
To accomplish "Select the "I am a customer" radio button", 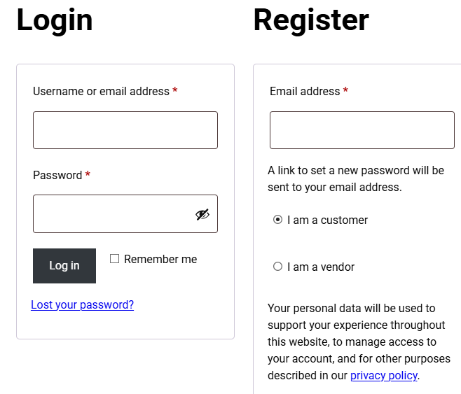I will [277, 220].
